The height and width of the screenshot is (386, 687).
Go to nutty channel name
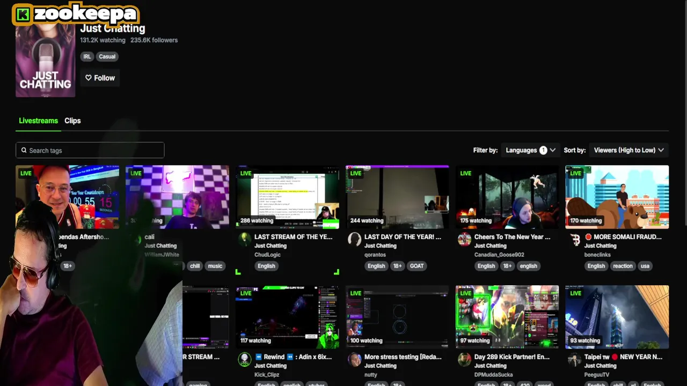coord(371,375)
